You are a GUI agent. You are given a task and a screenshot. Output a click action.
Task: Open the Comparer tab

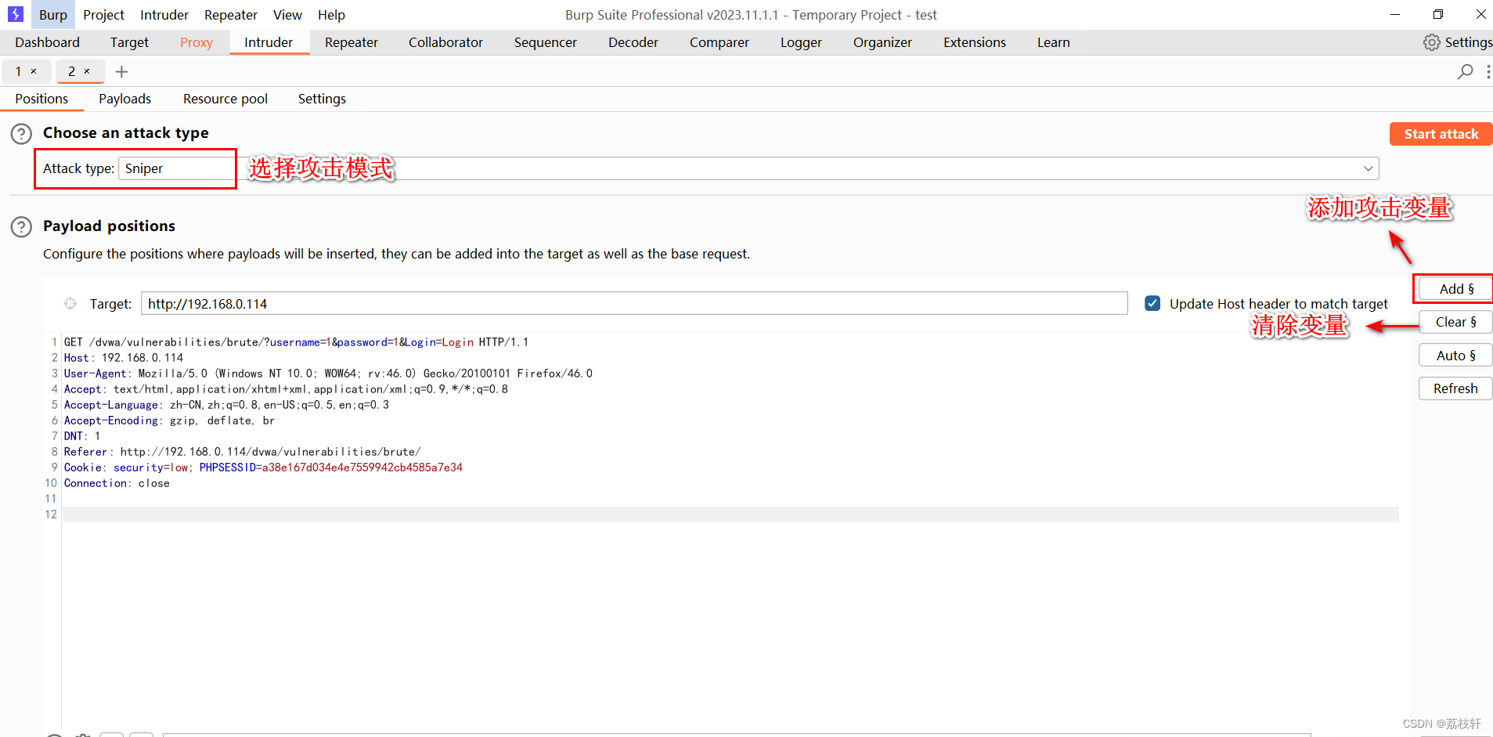(x=719, y=42)
